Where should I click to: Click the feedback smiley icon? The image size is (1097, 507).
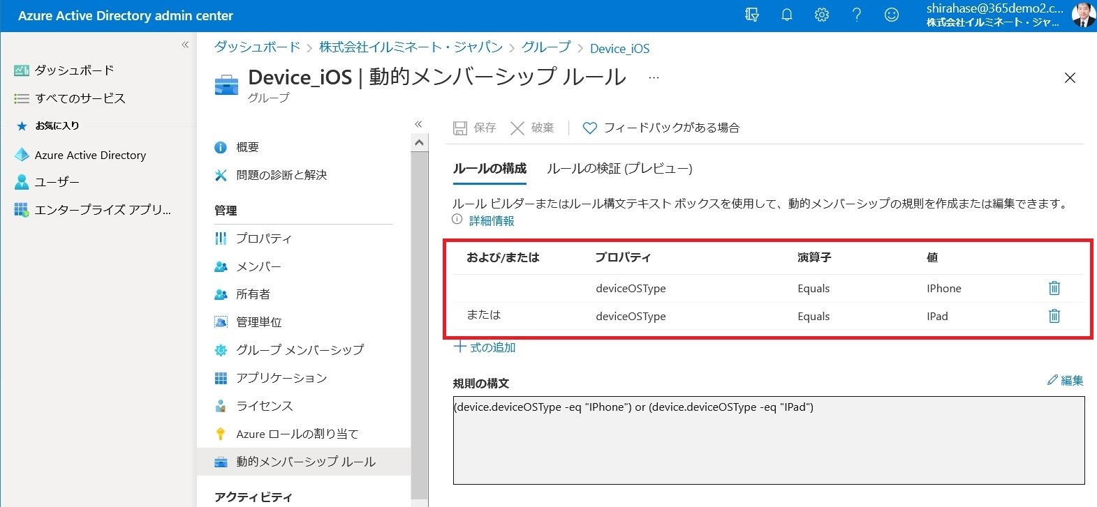coord(892,15)
